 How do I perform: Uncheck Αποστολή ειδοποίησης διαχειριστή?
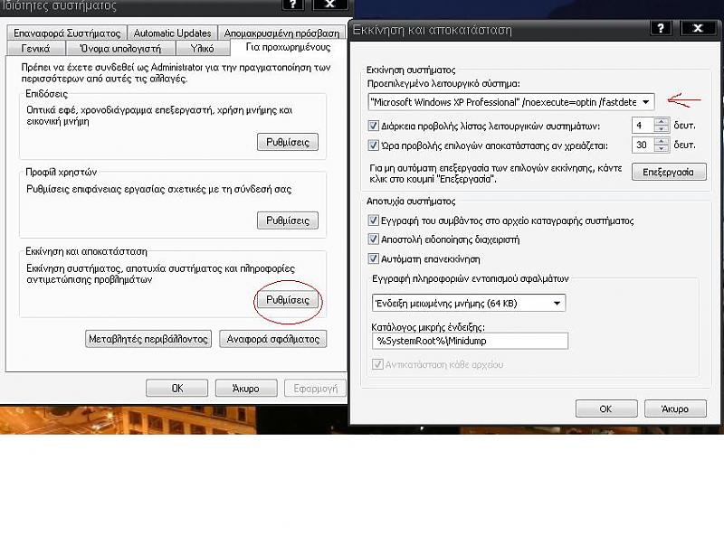point(373,239)
